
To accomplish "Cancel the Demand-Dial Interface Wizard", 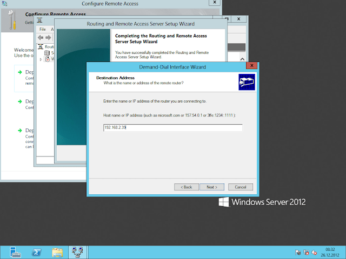I will [241, 187].
